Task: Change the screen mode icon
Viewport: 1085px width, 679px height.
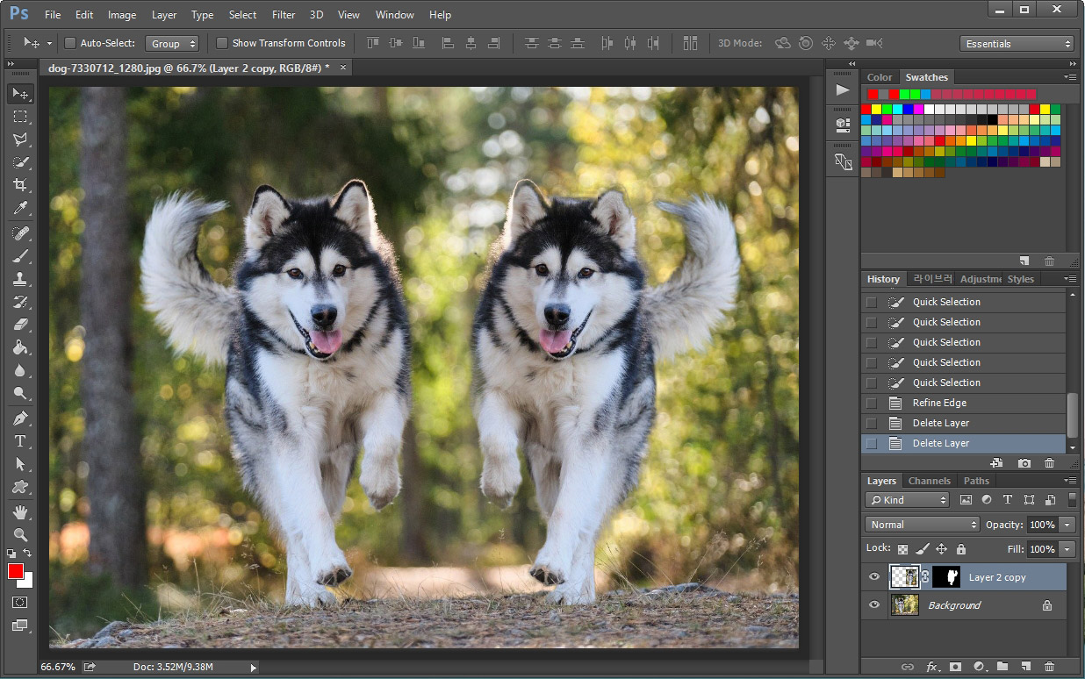Action: point(19,625)
